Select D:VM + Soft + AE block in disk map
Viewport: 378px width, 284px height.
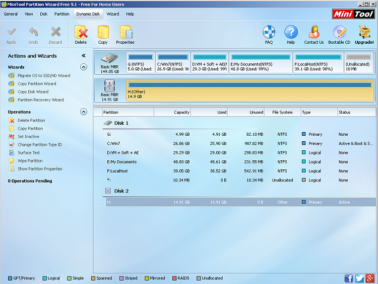(210, 63)
